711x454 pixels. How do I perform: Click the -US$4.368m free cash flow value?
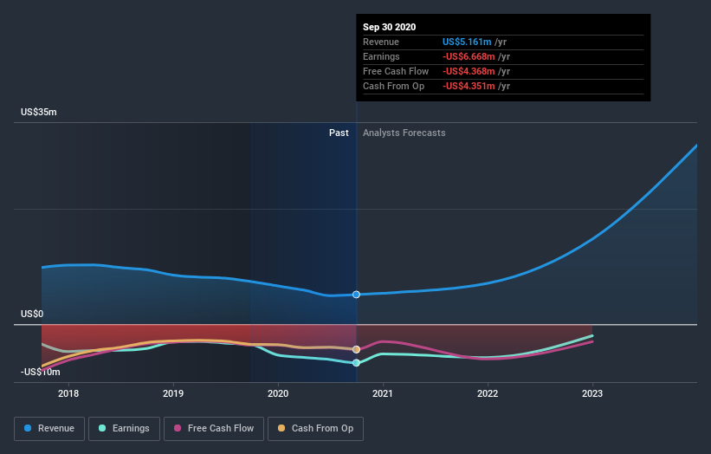pyautogui.click(x=469, y=71)
